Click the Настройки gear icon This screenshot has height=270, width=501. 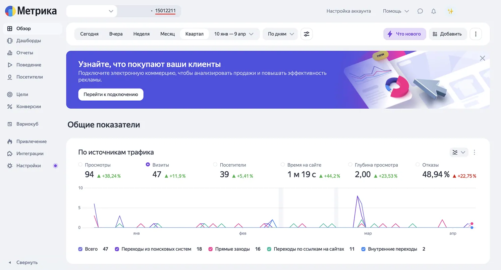coord(10,165)
